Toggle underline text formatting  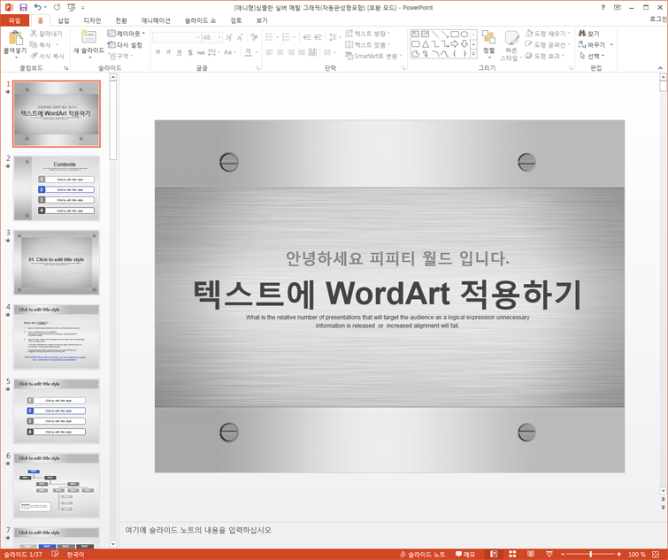click(x=179, y=52)
